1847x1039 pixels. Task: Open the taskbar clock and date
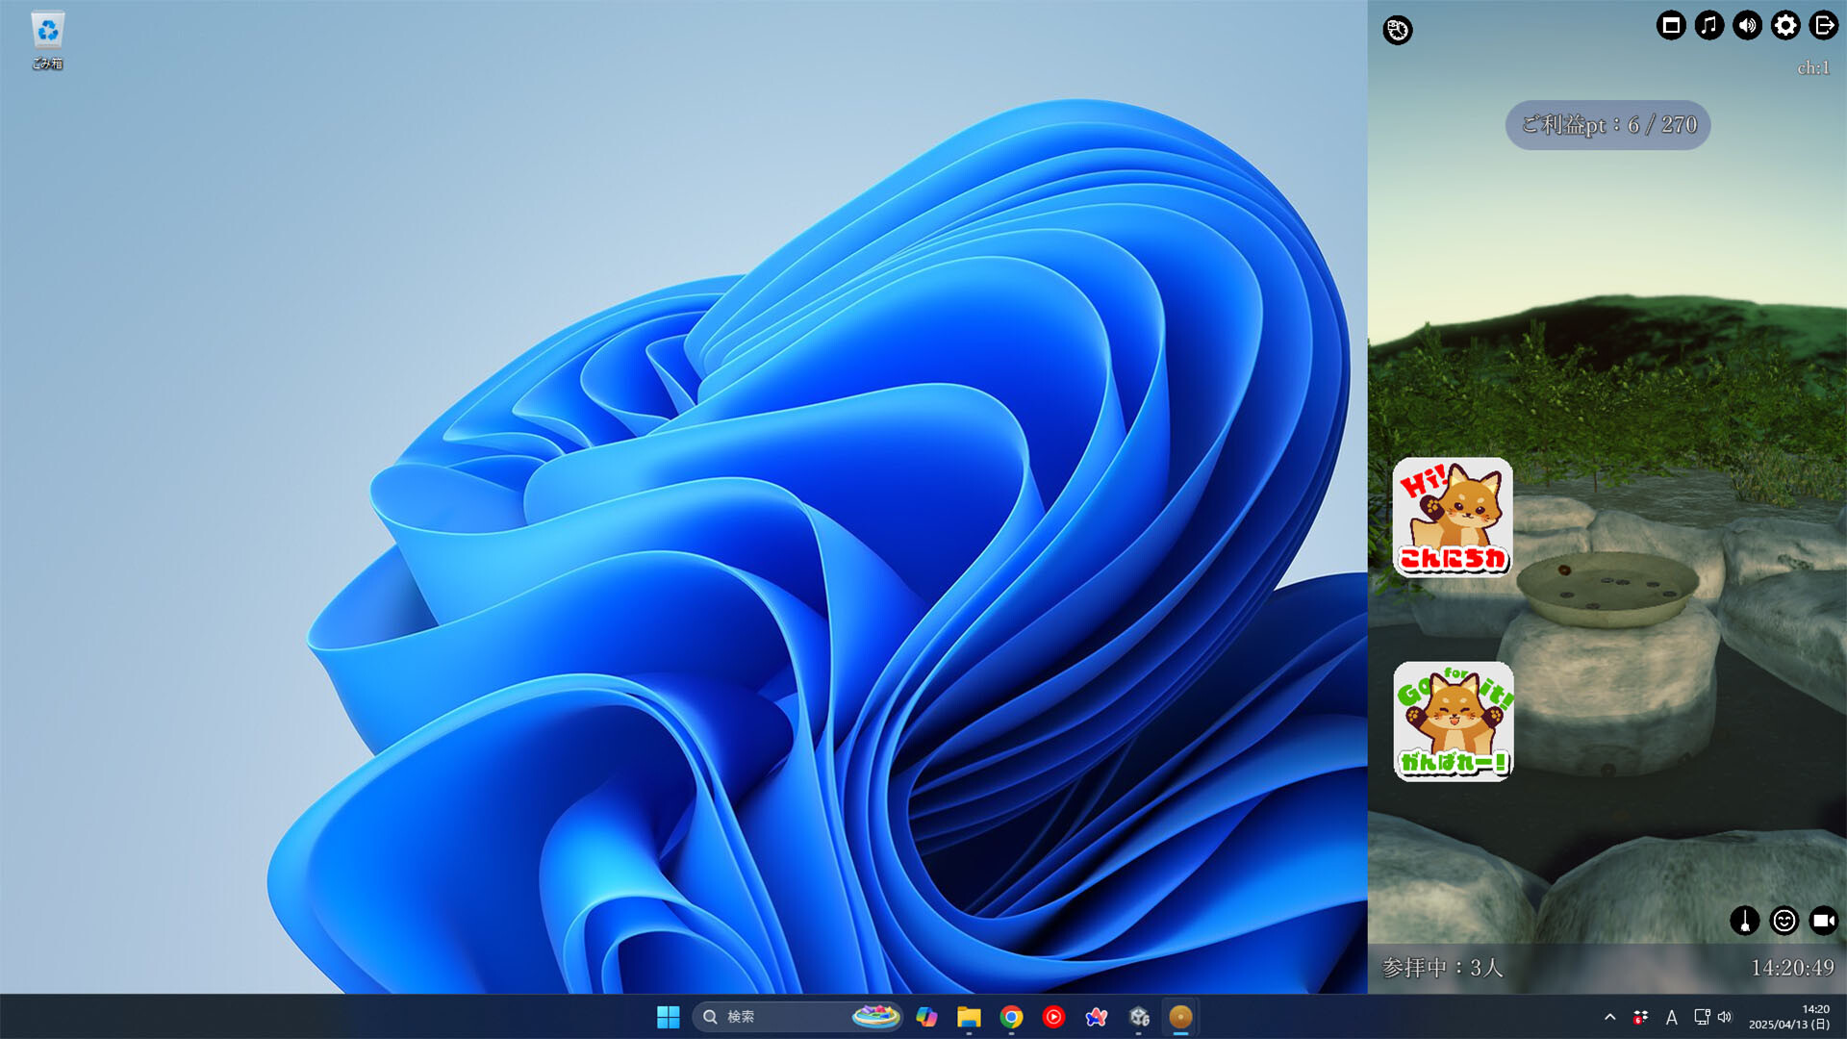point(1788,1017)
